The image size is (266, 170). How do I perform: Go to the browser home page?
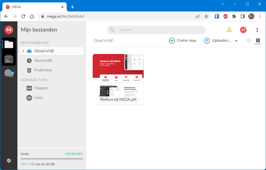tap(32, 16)
